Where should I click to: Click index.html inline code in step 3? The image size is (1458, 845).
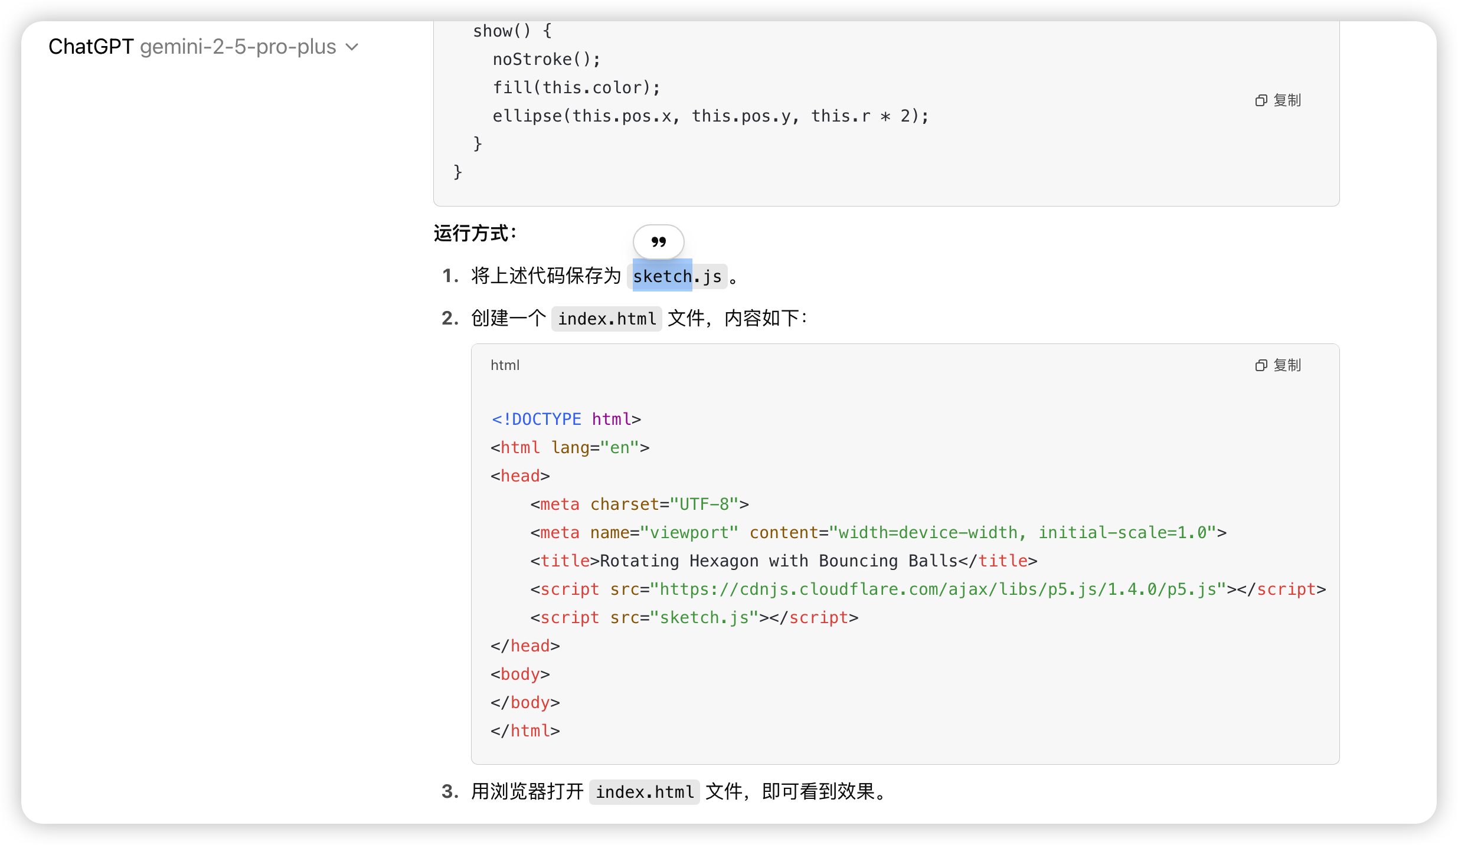tap(644, 792)
